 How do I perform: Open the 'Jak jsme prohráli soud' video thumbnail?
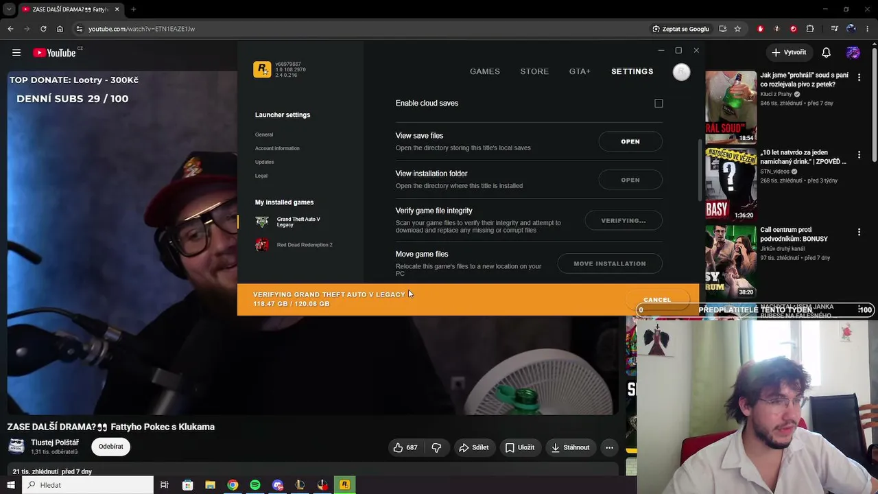[731, 107]
